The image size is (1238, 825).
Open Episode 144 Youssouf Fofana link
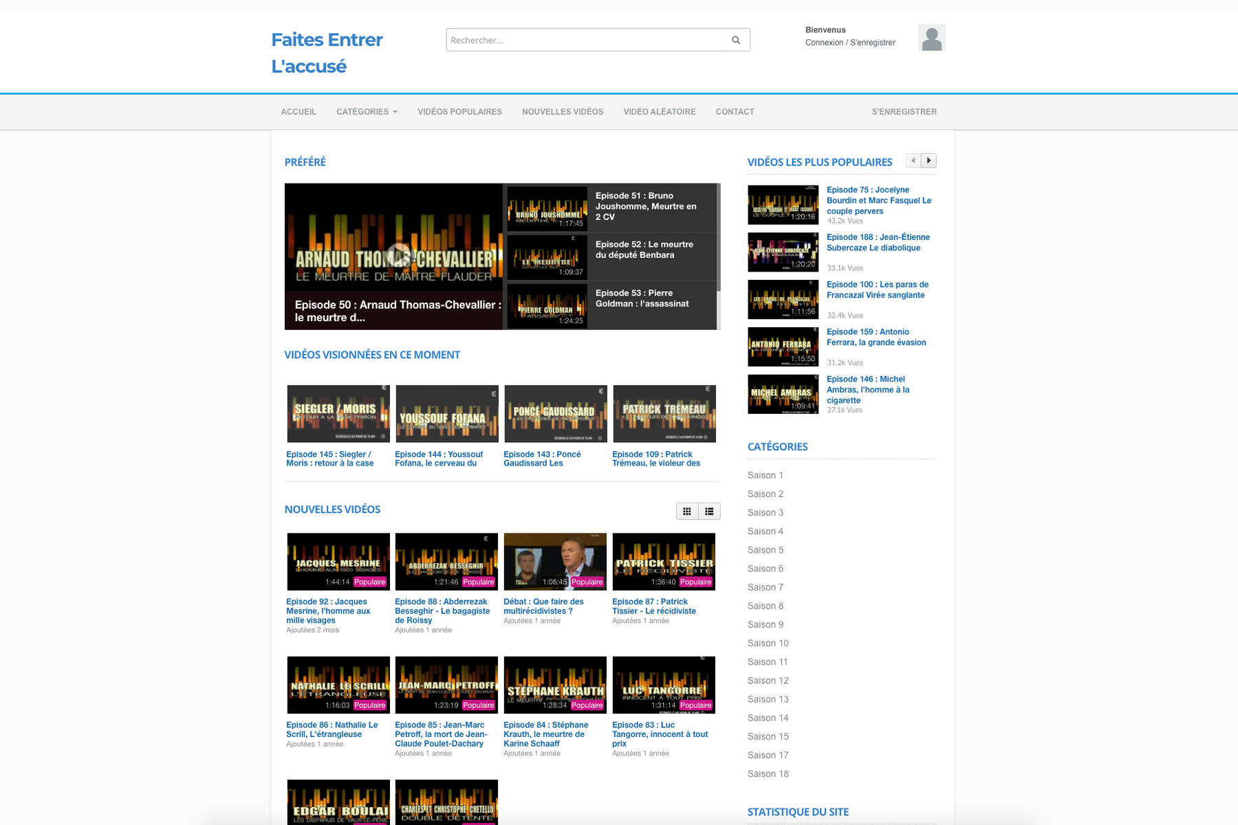[x=439, y=459]
